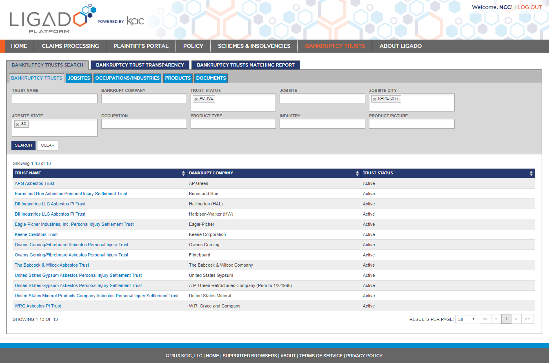Select the Jobsites sub-tab

click(79, 78)
